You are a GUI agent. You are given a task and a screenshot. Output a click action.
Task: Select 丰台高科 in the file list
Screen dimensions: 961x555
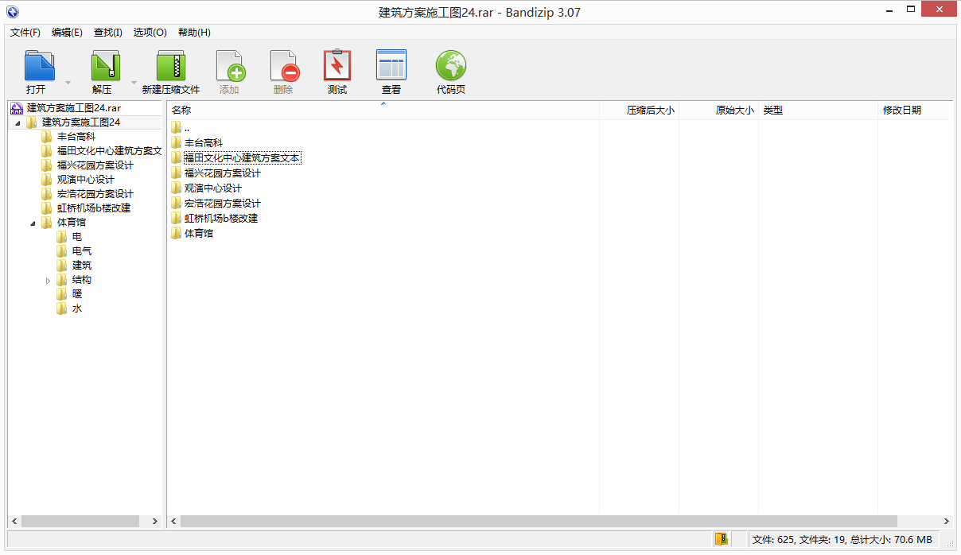[204, 143]
